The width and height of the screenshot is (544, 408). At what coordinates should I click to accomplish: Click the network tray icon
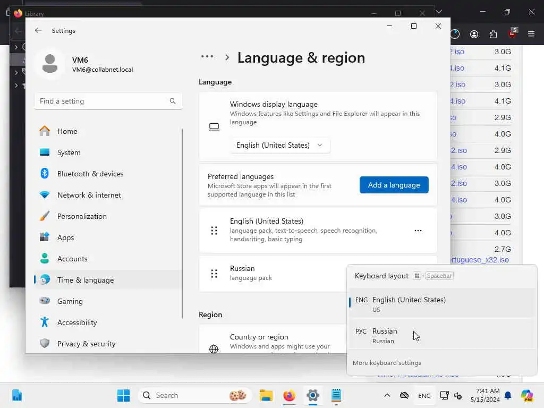click(445, 395)
